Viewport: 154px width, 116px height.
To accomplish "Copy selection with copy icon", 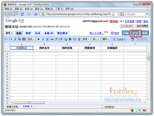I will pyautogui.click(x=19, y=39).
